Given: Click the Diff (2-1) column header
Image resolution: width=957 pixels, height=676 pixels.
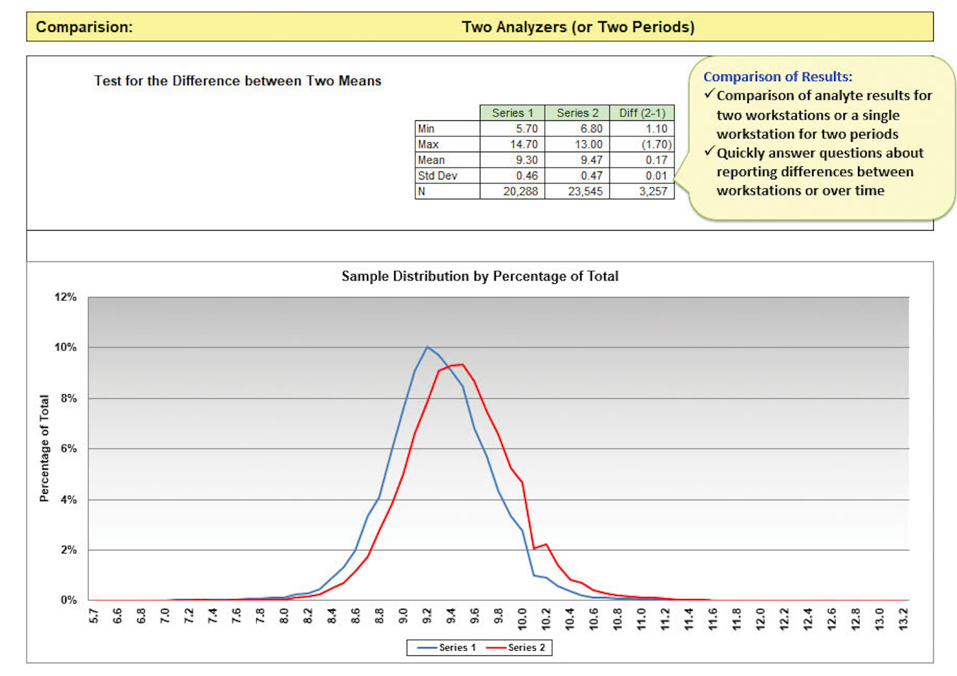Looking at the screenshot, I should point(641,112).
